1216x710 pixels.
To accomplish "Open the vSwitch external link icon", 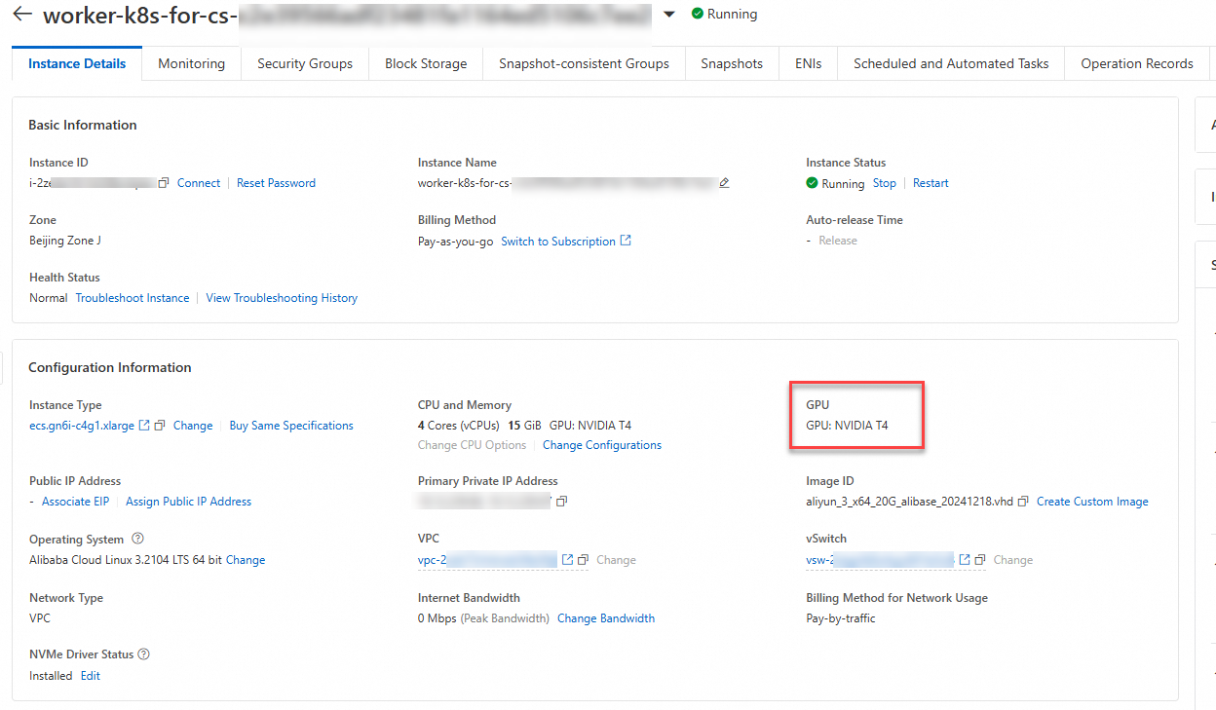I will (x=965, y=560).
